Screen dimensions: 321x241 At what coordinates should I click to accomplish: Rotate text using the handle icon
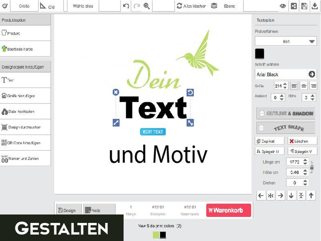click(190, 93)
